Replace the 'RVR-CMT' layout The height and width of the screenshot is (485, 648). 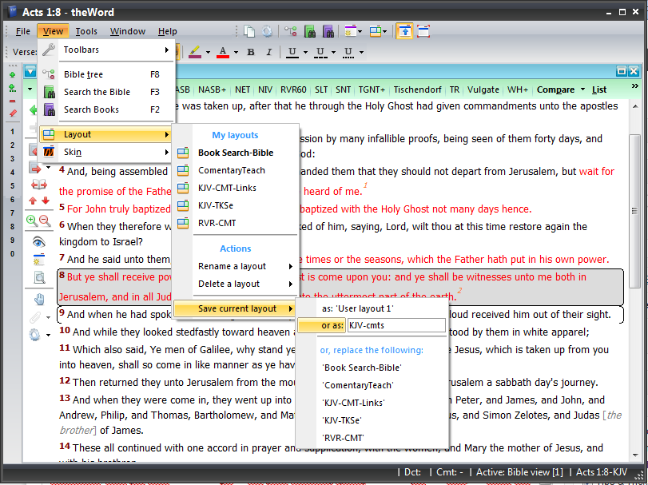point(372,438)
